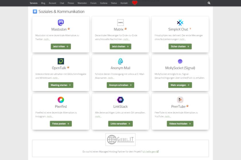Click the 'Jetzt chatten' button

pos(120,46)
